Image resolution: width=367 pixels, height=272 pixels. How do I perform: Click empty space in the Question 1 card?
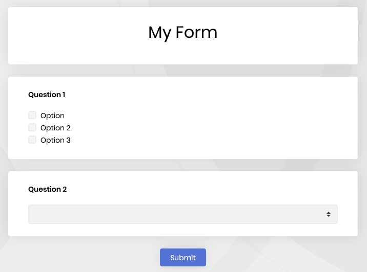pos(231,123)
